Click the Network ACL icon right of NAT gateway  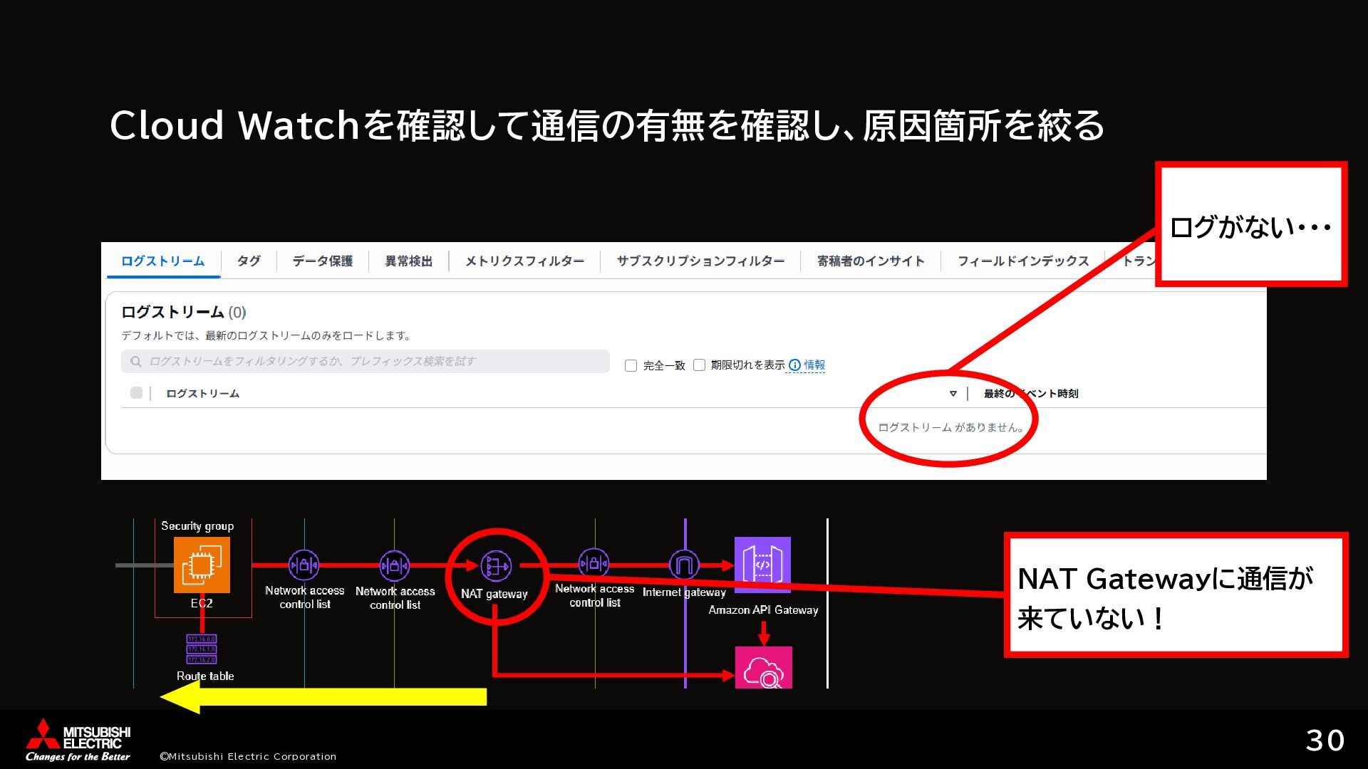tap(594, 563)
